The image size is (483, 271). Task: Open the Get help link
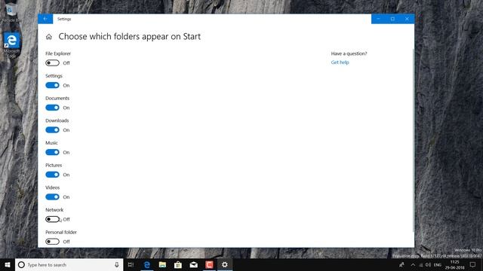[x=340, y=62]
